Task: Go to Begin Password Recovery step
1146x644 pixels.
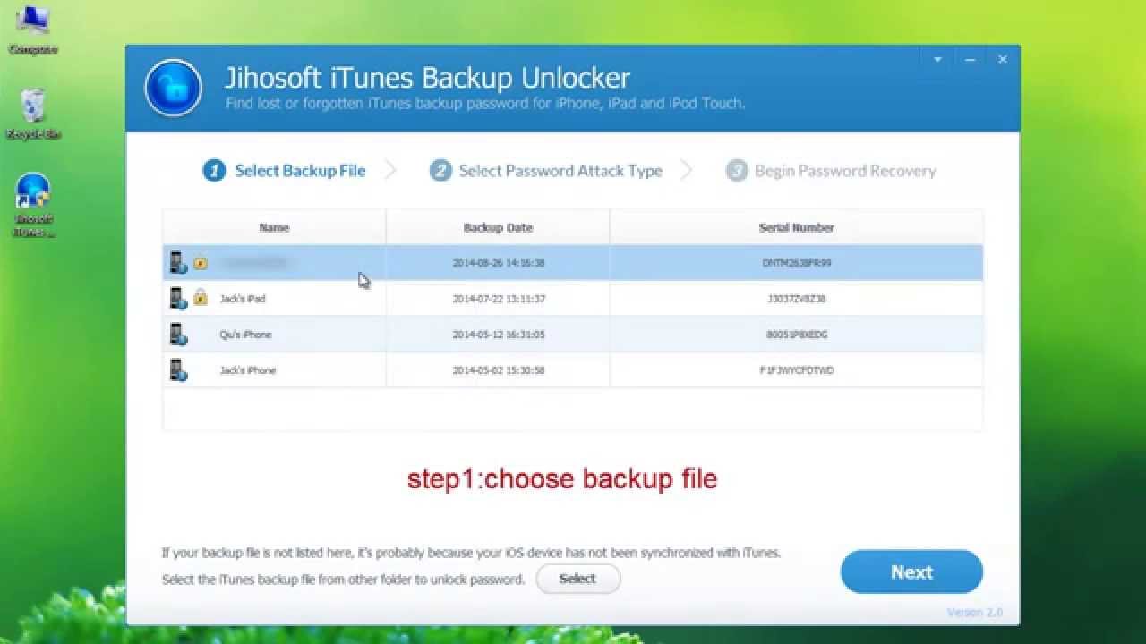Action: [831, 171]
